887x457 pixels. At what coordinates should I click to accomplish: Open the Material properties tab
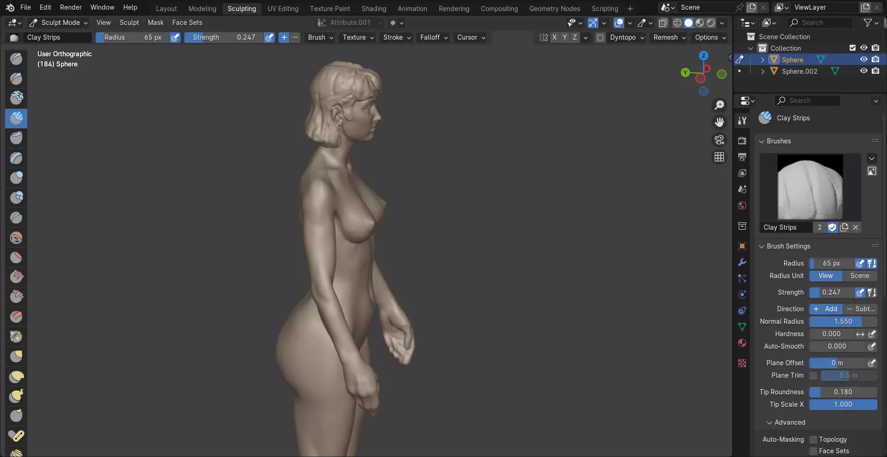pos(742,343)
